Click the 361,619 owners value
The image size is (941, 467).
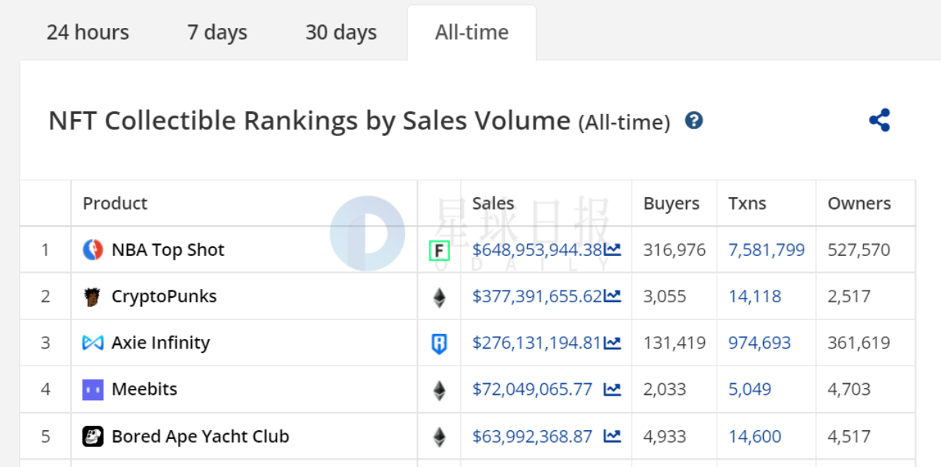tap(859, 343)
